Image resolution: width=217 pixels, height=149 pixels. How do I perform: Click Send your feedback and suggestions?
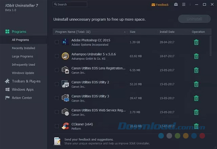coord(89,139)
